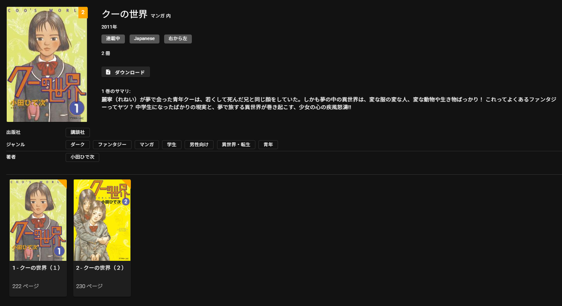
Task: Click the 2011年 release year text
Action: [109, 27]
